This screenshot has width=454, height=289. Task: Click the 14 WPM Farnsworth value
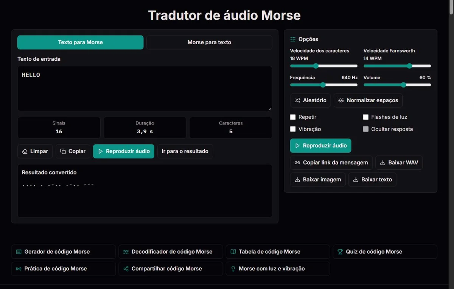[373, 58]
